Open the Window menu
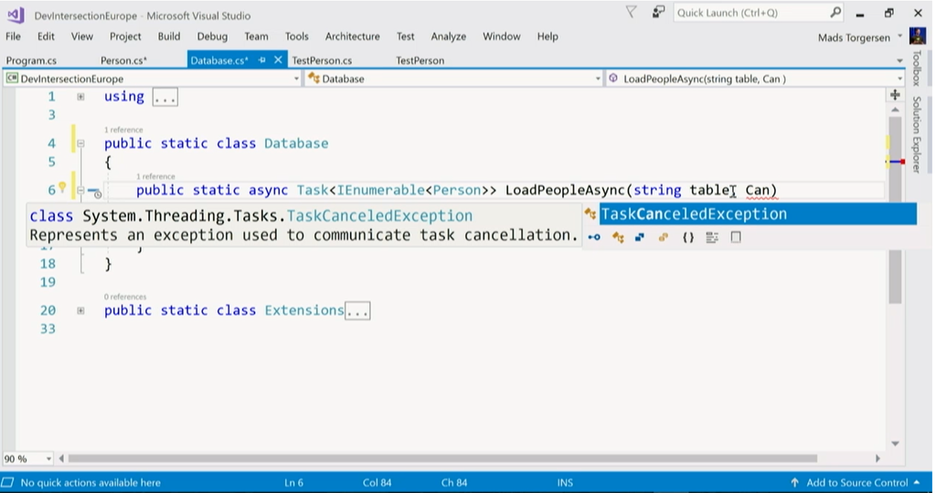Screen dimensions: 936x493 pos(502,37)
